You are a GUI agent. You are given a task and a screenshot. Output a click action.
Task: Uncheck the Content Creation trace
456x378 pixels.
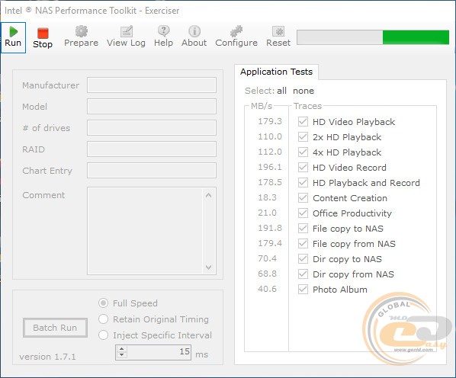click(303, 197)
